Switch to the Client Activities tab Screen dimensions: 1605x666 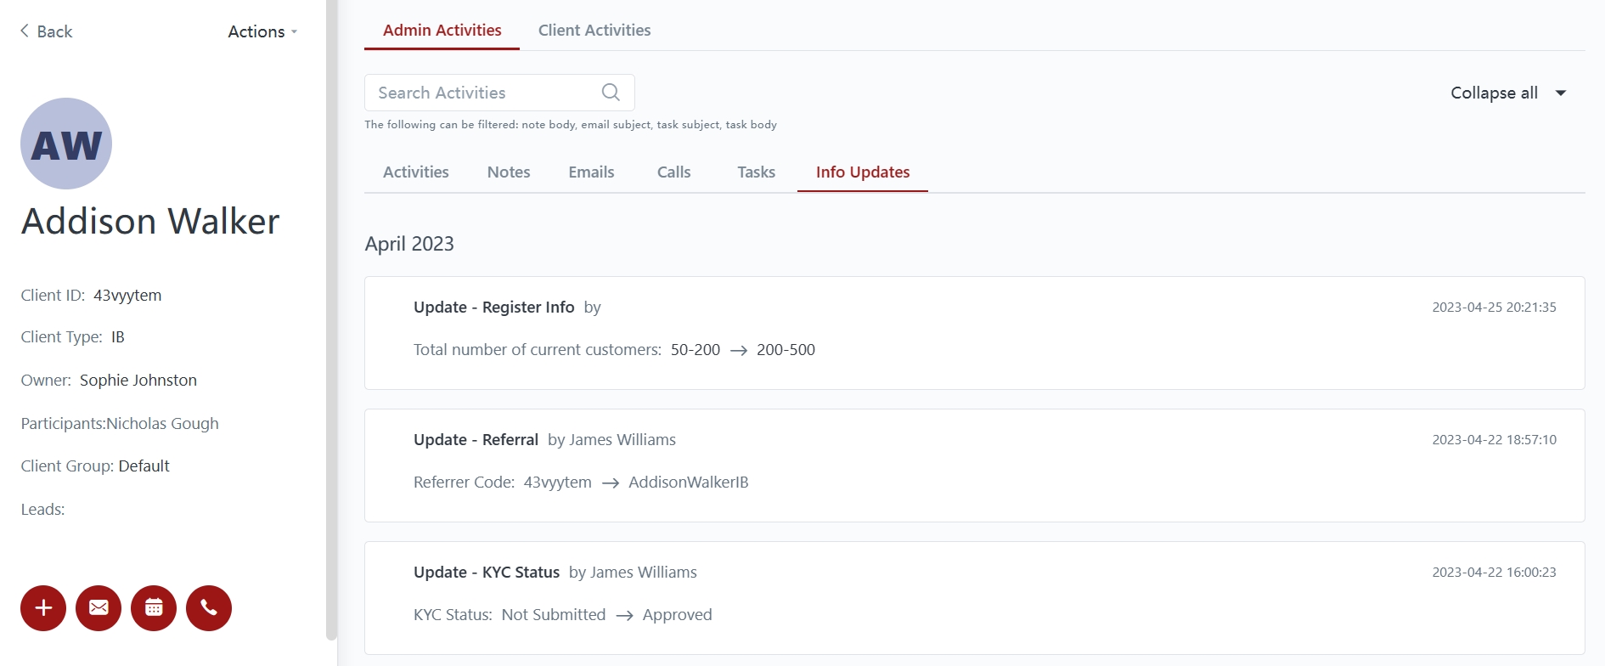pos(594,31)
